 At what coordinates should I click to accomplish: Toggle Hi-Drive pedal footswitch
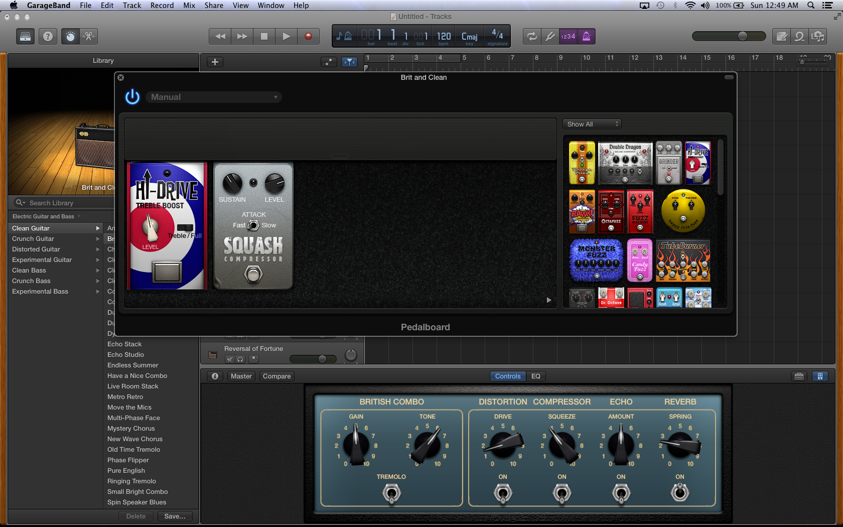click(167, 272)
